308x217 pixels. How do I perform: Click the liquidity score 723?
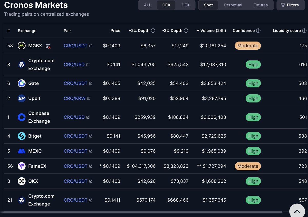coord(303,166)
